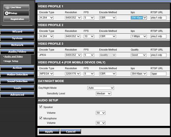Expand Video Profile 1 bps dropdown

(x=139, y=18)
